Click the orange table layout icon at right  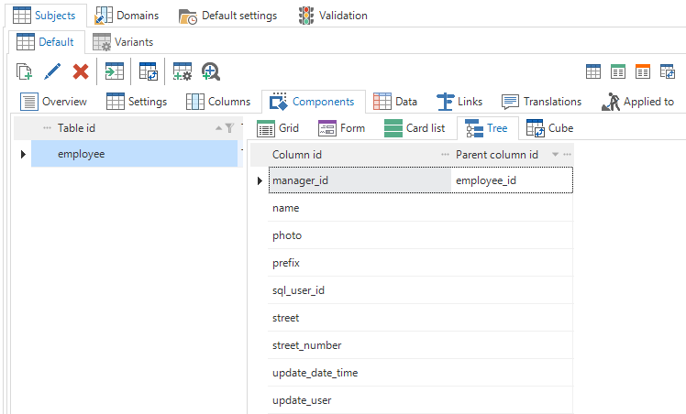[x=643, y=71]
